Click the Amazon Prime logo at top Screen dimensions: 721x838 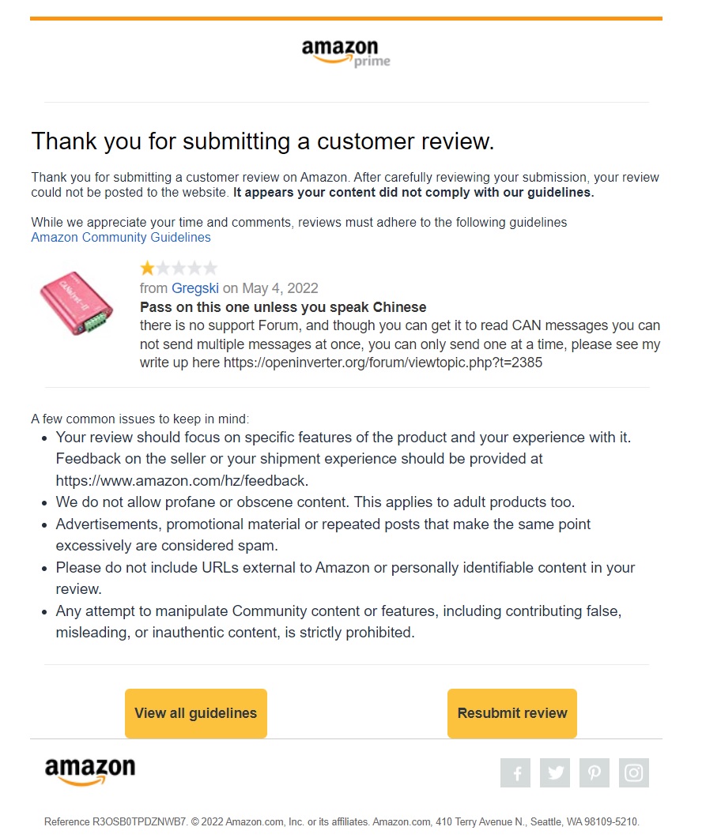(345, 53)
